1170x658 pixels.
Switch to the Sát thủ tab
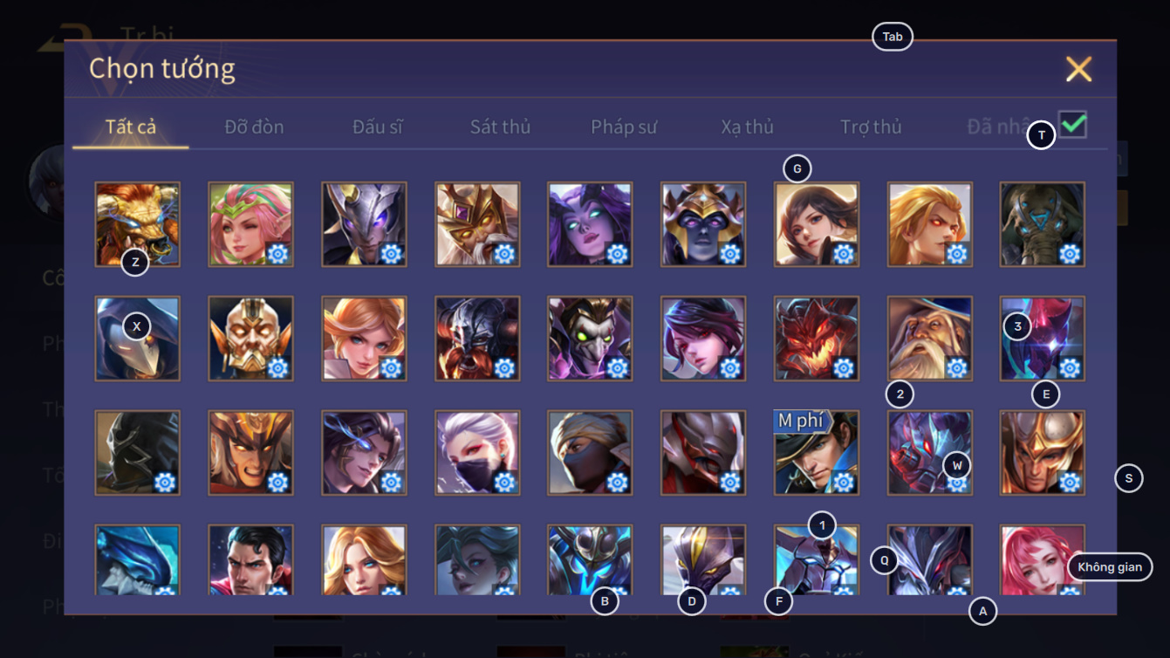(x=500, y=127)
